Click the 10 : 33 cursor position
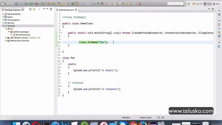Image resolution: width=222 pixels, height=125 pixels. [161, 117]
